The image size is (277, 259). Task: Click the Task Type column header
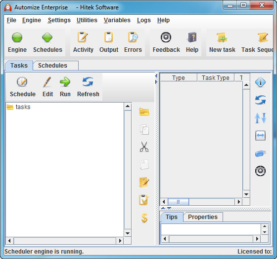(x=216, y=78)
